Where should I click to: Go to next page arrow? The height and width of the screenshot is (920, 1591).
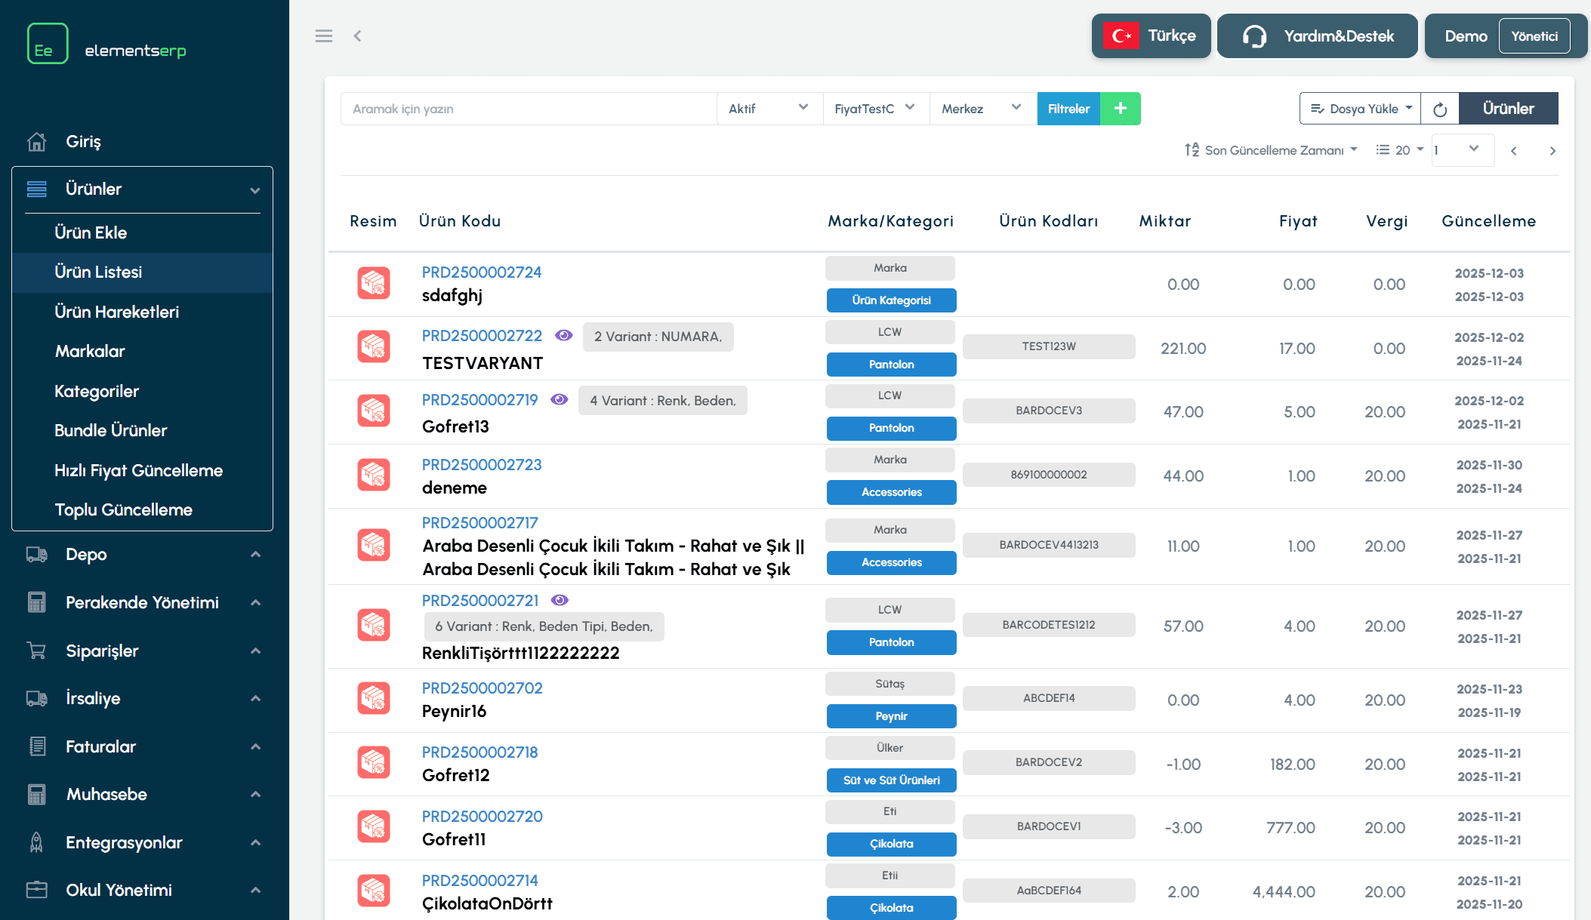pos(1552,151)
